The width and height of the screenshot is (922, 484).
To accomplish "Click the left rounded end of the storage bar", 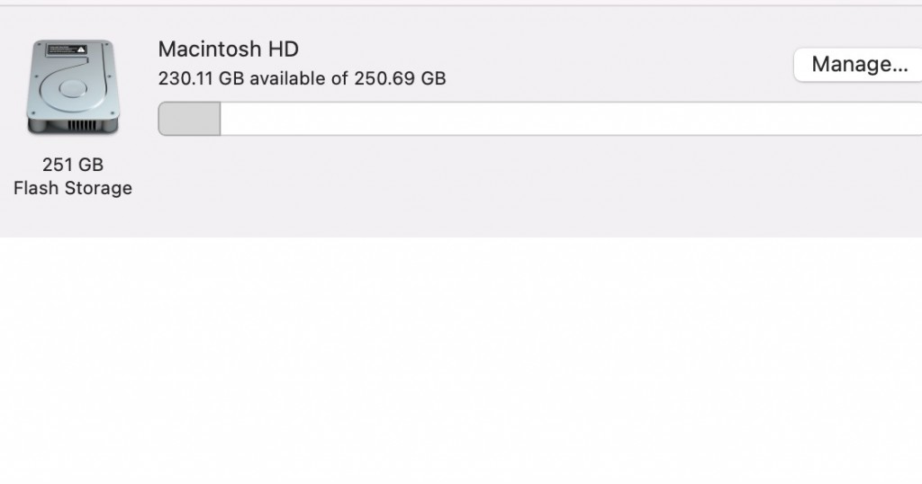I will pyautogui.click(x=163, y=119).
